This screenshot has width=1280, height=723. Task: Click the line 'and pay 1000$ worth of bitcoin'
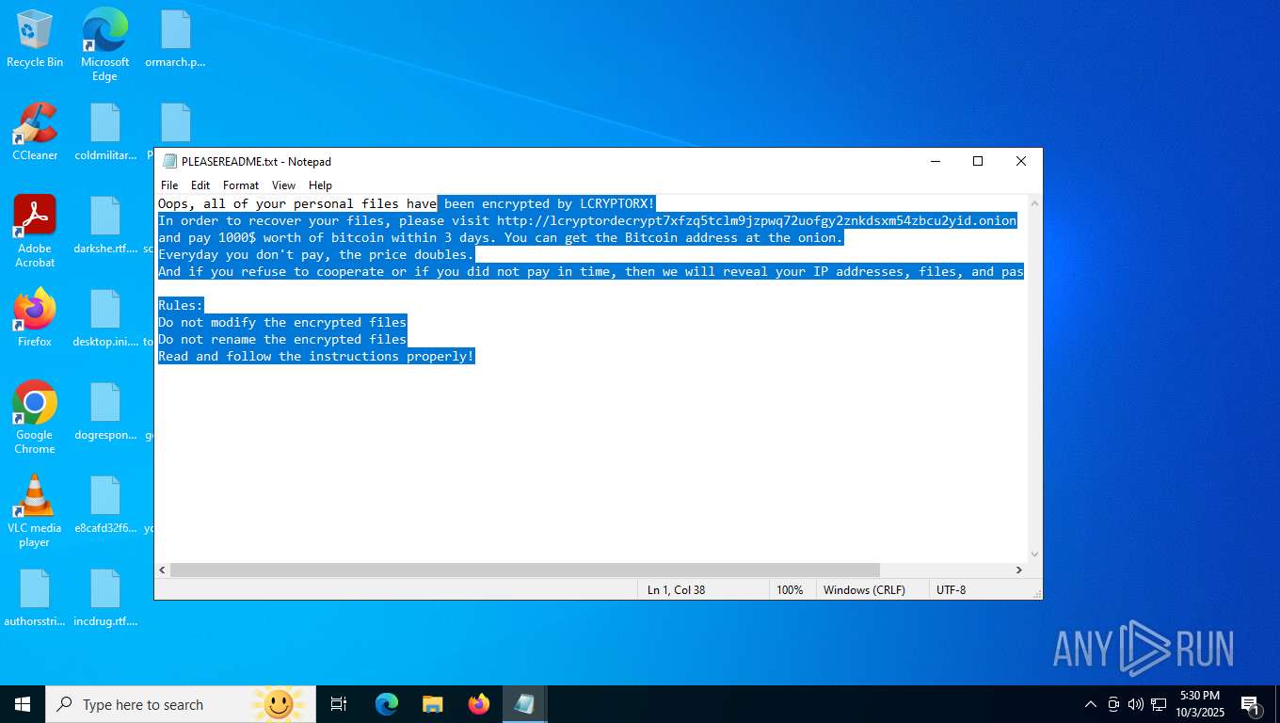pyautogui.click(x=501, y=237)
